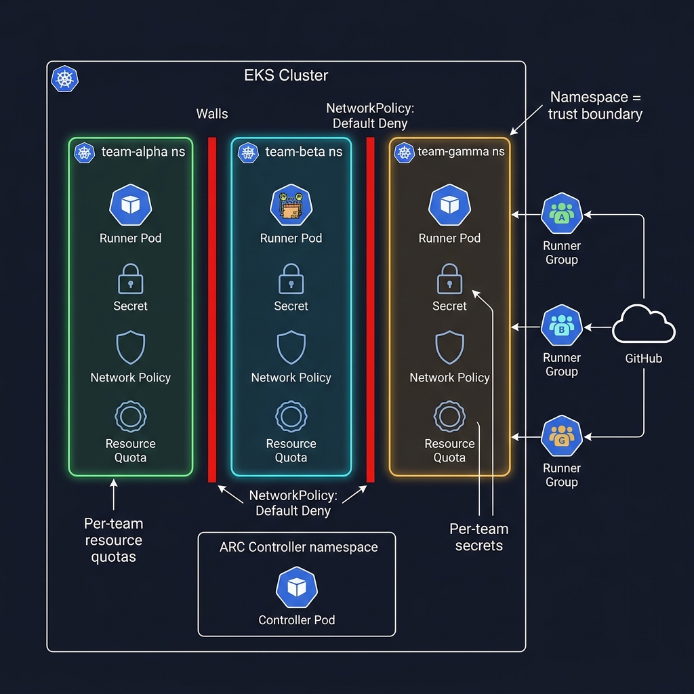Click the 'Controller Pod' label
694x694 pixels.
297,620
